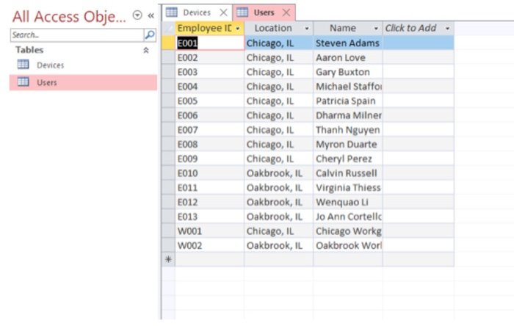Click the Devices table icon in navigation pane
Viewport: 514px width, 326px height.
point(23,64)
